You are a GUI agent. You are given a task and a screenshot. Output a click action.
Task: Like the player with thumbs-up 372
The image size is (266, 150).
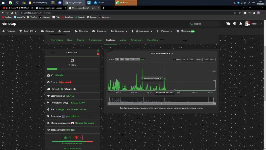(x=67, y=137)
